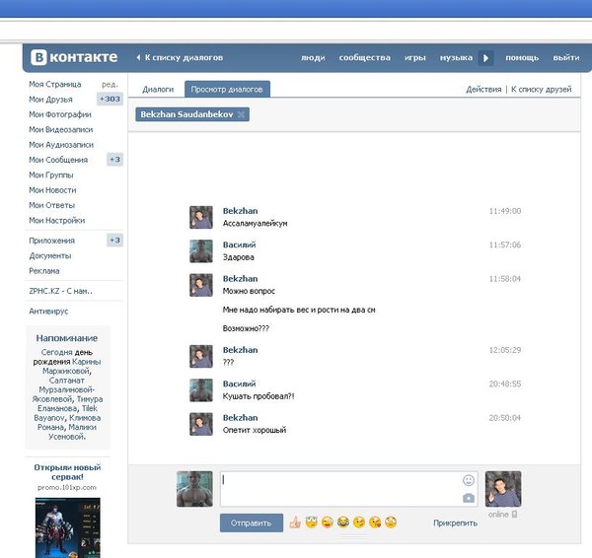The image size is (592, 558).
Task: Open К списку друзей link
Action: (x=544, y=90)
